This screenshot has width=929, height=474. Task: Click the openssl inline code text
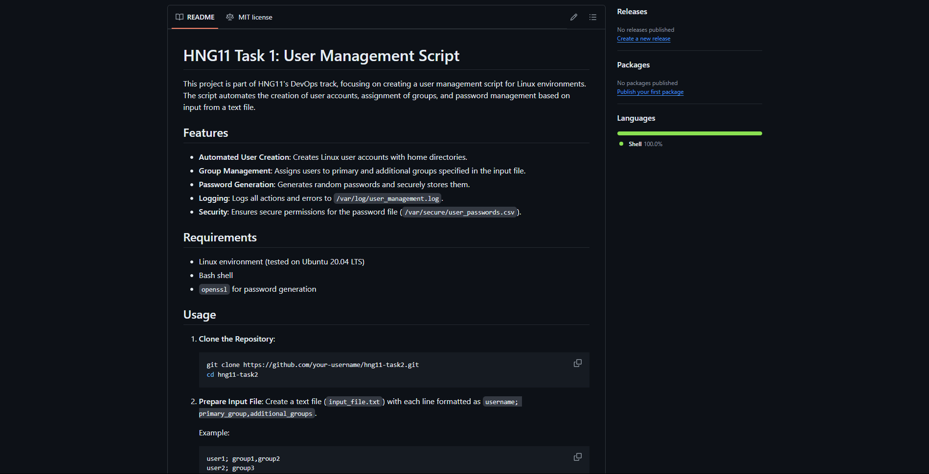pyautogui.click(x=214, y=289)
